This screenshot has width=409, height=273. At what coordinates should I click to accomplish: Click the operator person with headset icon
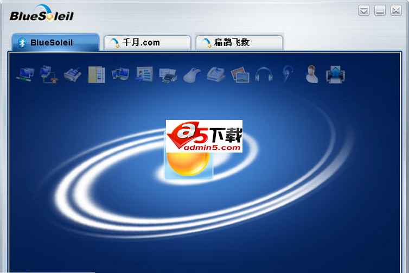click(312, 74)
